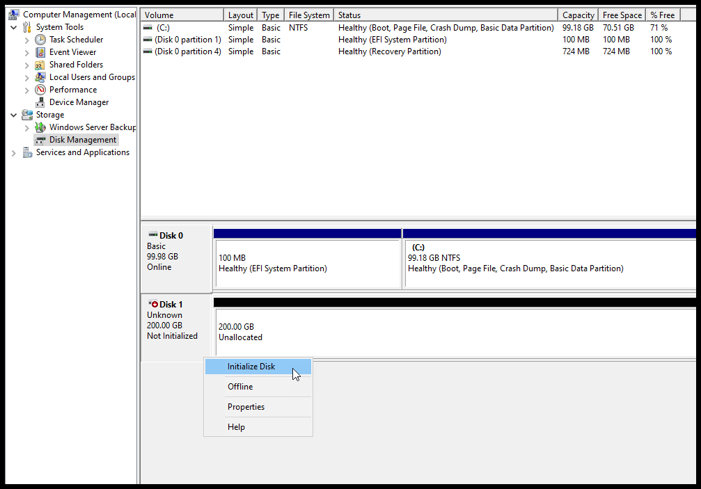Select the Disk Management tree item
Screen dimensions: 701x489
click(x=83, y=140)
